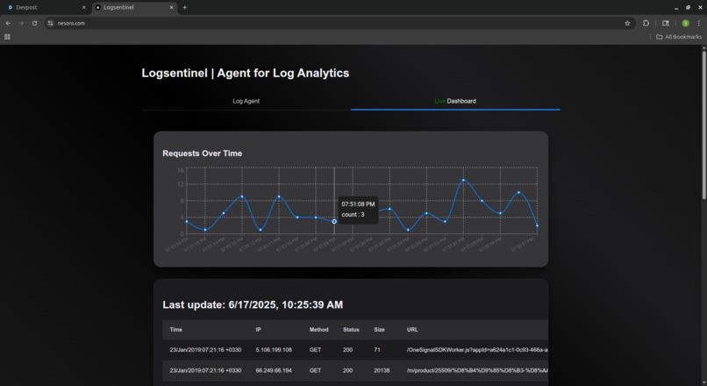Viewport: 707px width, 386px height.
Task: Click the Last update timestamp heading
Action: click(253, 304)
